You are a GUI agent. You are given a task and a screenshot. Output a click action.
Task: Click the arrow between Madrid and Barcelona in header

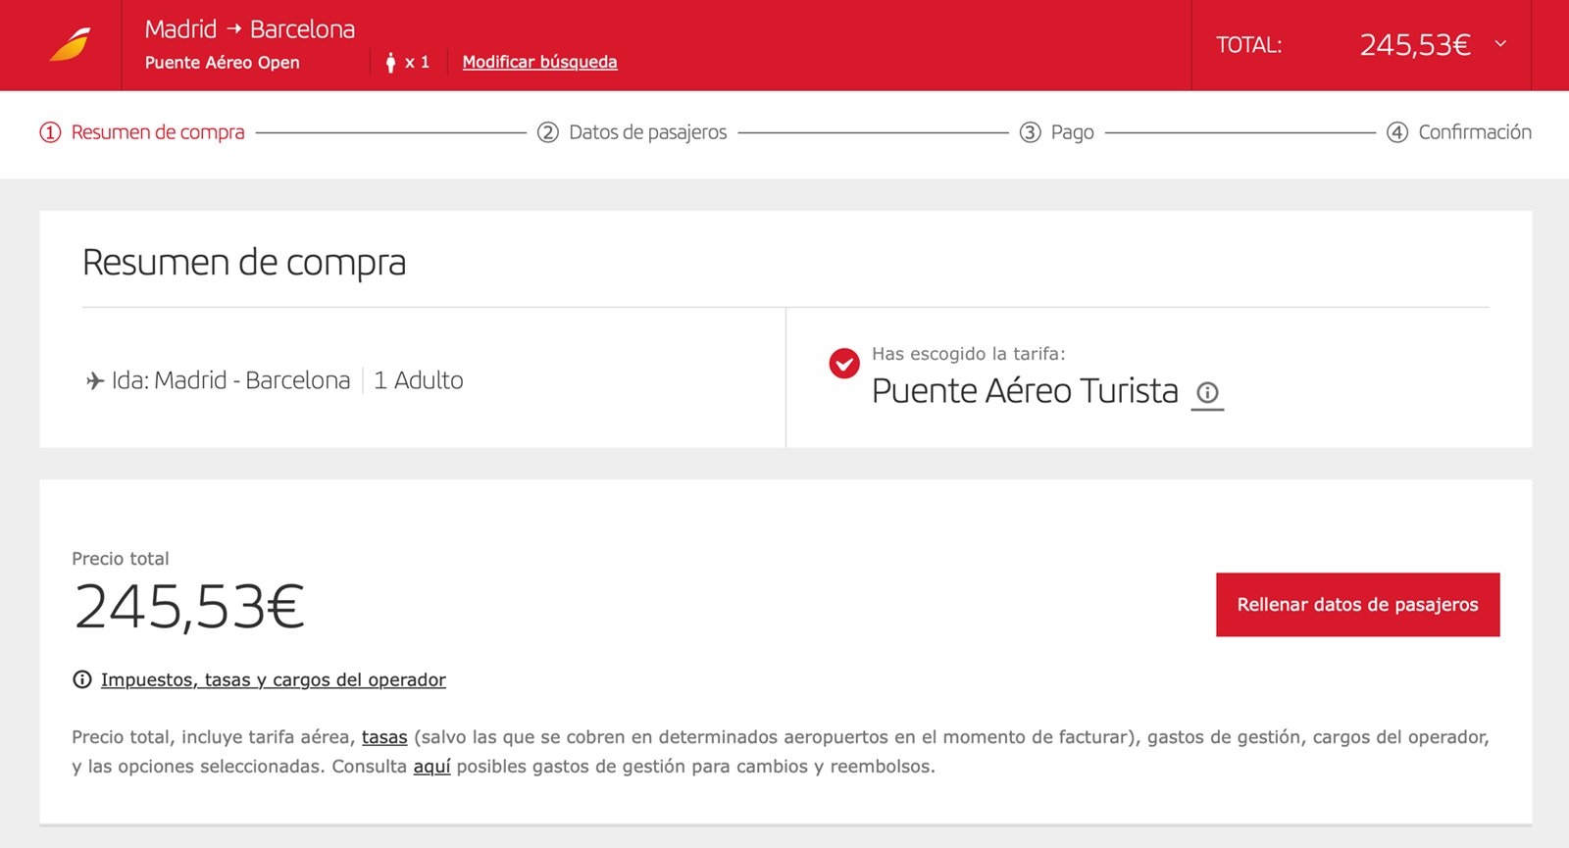tap(233, 29)
